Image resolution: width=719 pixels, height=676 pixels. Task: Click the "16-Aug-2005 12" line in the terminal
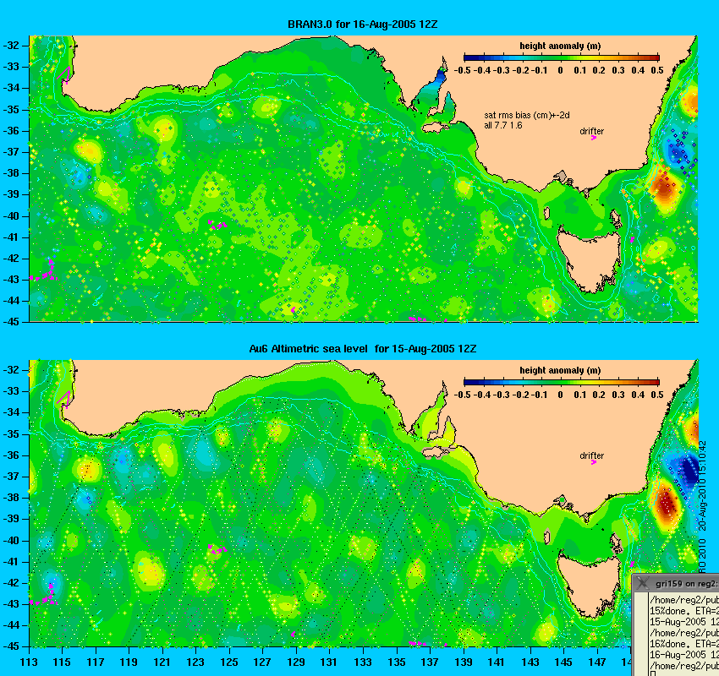[684, 655]
